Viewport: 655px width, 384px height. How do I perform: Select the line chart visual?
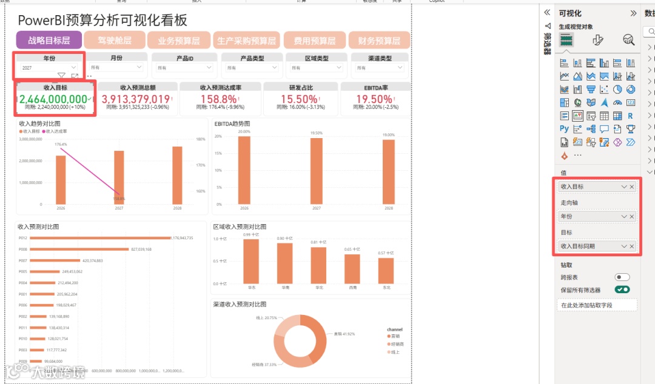click(x=565, y=76)
